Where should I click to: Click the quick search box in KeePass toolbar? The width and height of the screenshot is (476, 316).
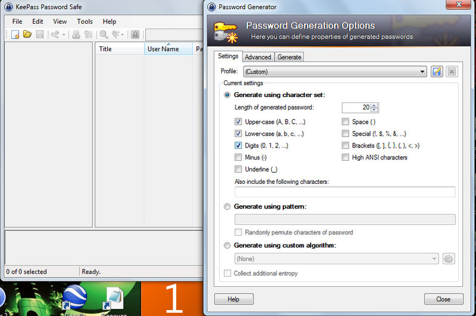point(174,35)
